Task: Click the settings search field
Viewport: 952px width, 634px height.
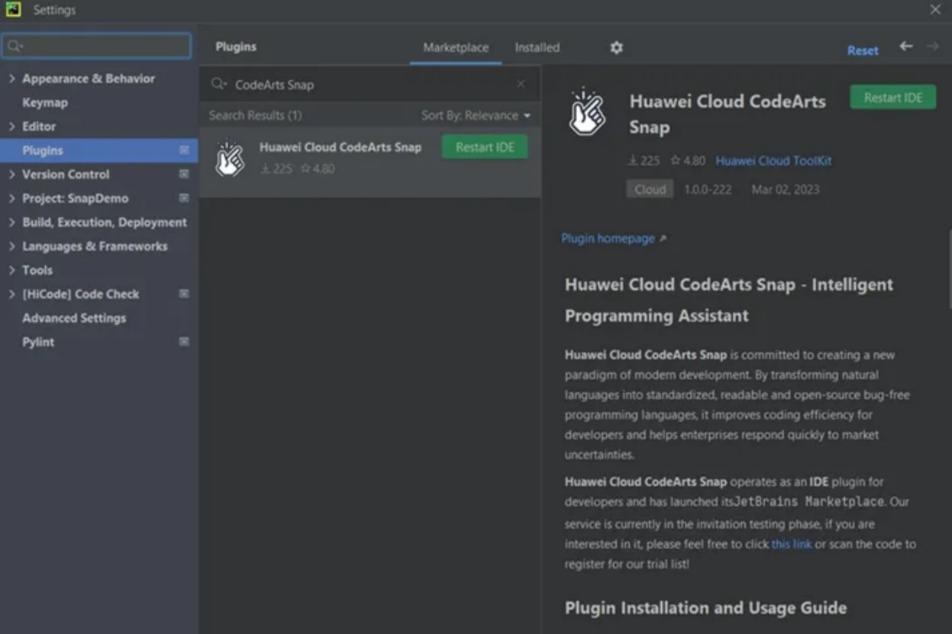Action: click(x=96, y=46)
